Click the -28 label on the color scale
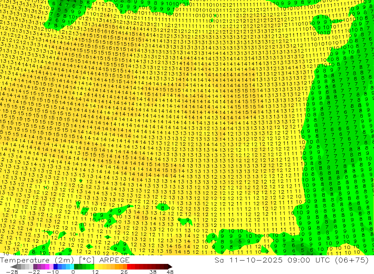Screen dimensions: 374x274 coord(12,272)
